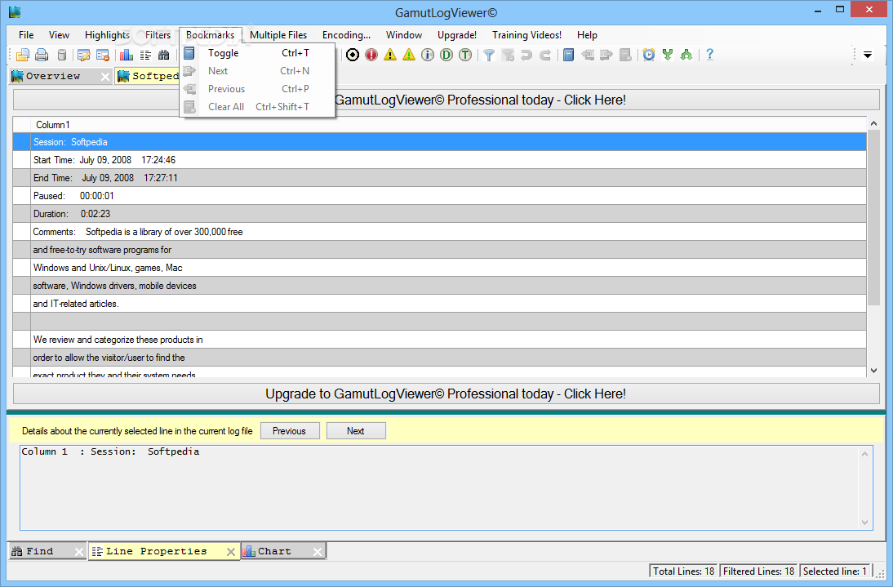Screen dimensions: 893x587
Task: Open the File menu
Action: pyautogui.click(x=26, y=35)
